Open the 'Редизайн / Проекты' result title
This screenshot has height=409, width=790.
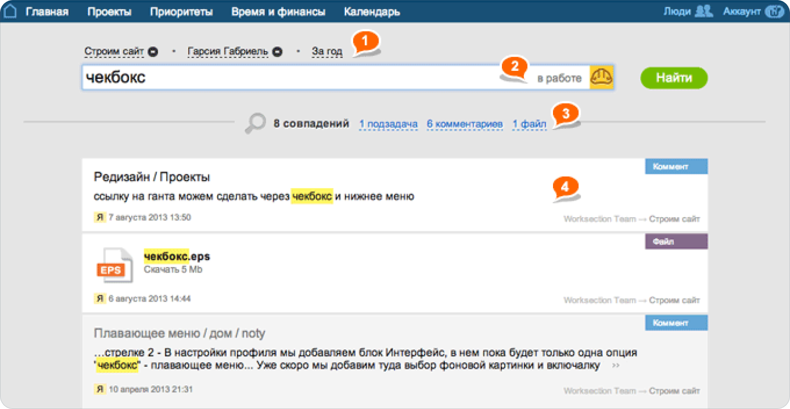point(152,177)
